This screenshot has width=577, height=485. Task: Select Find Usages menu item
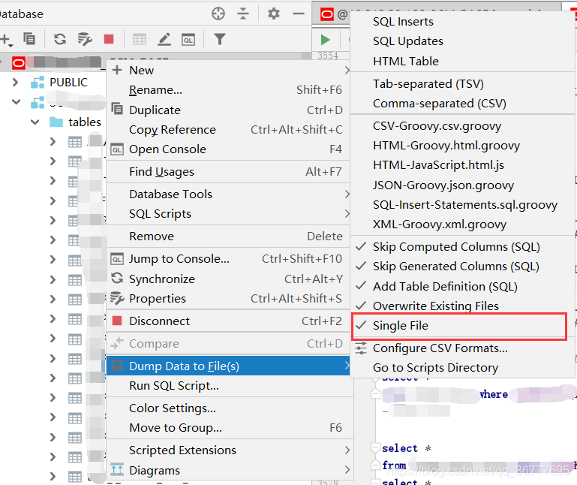coord(230,172)
